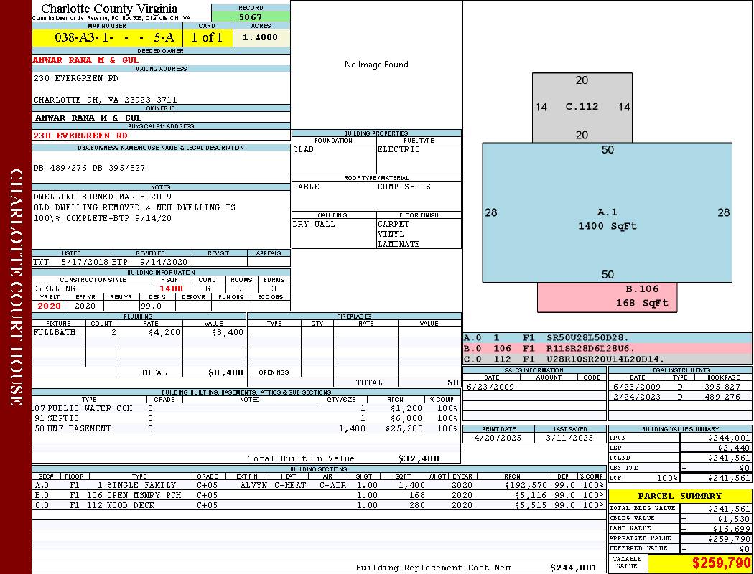Select the yellow map number field
This screenshot has height=574, width=754.
pyautogui.click(x=107, y=38)
